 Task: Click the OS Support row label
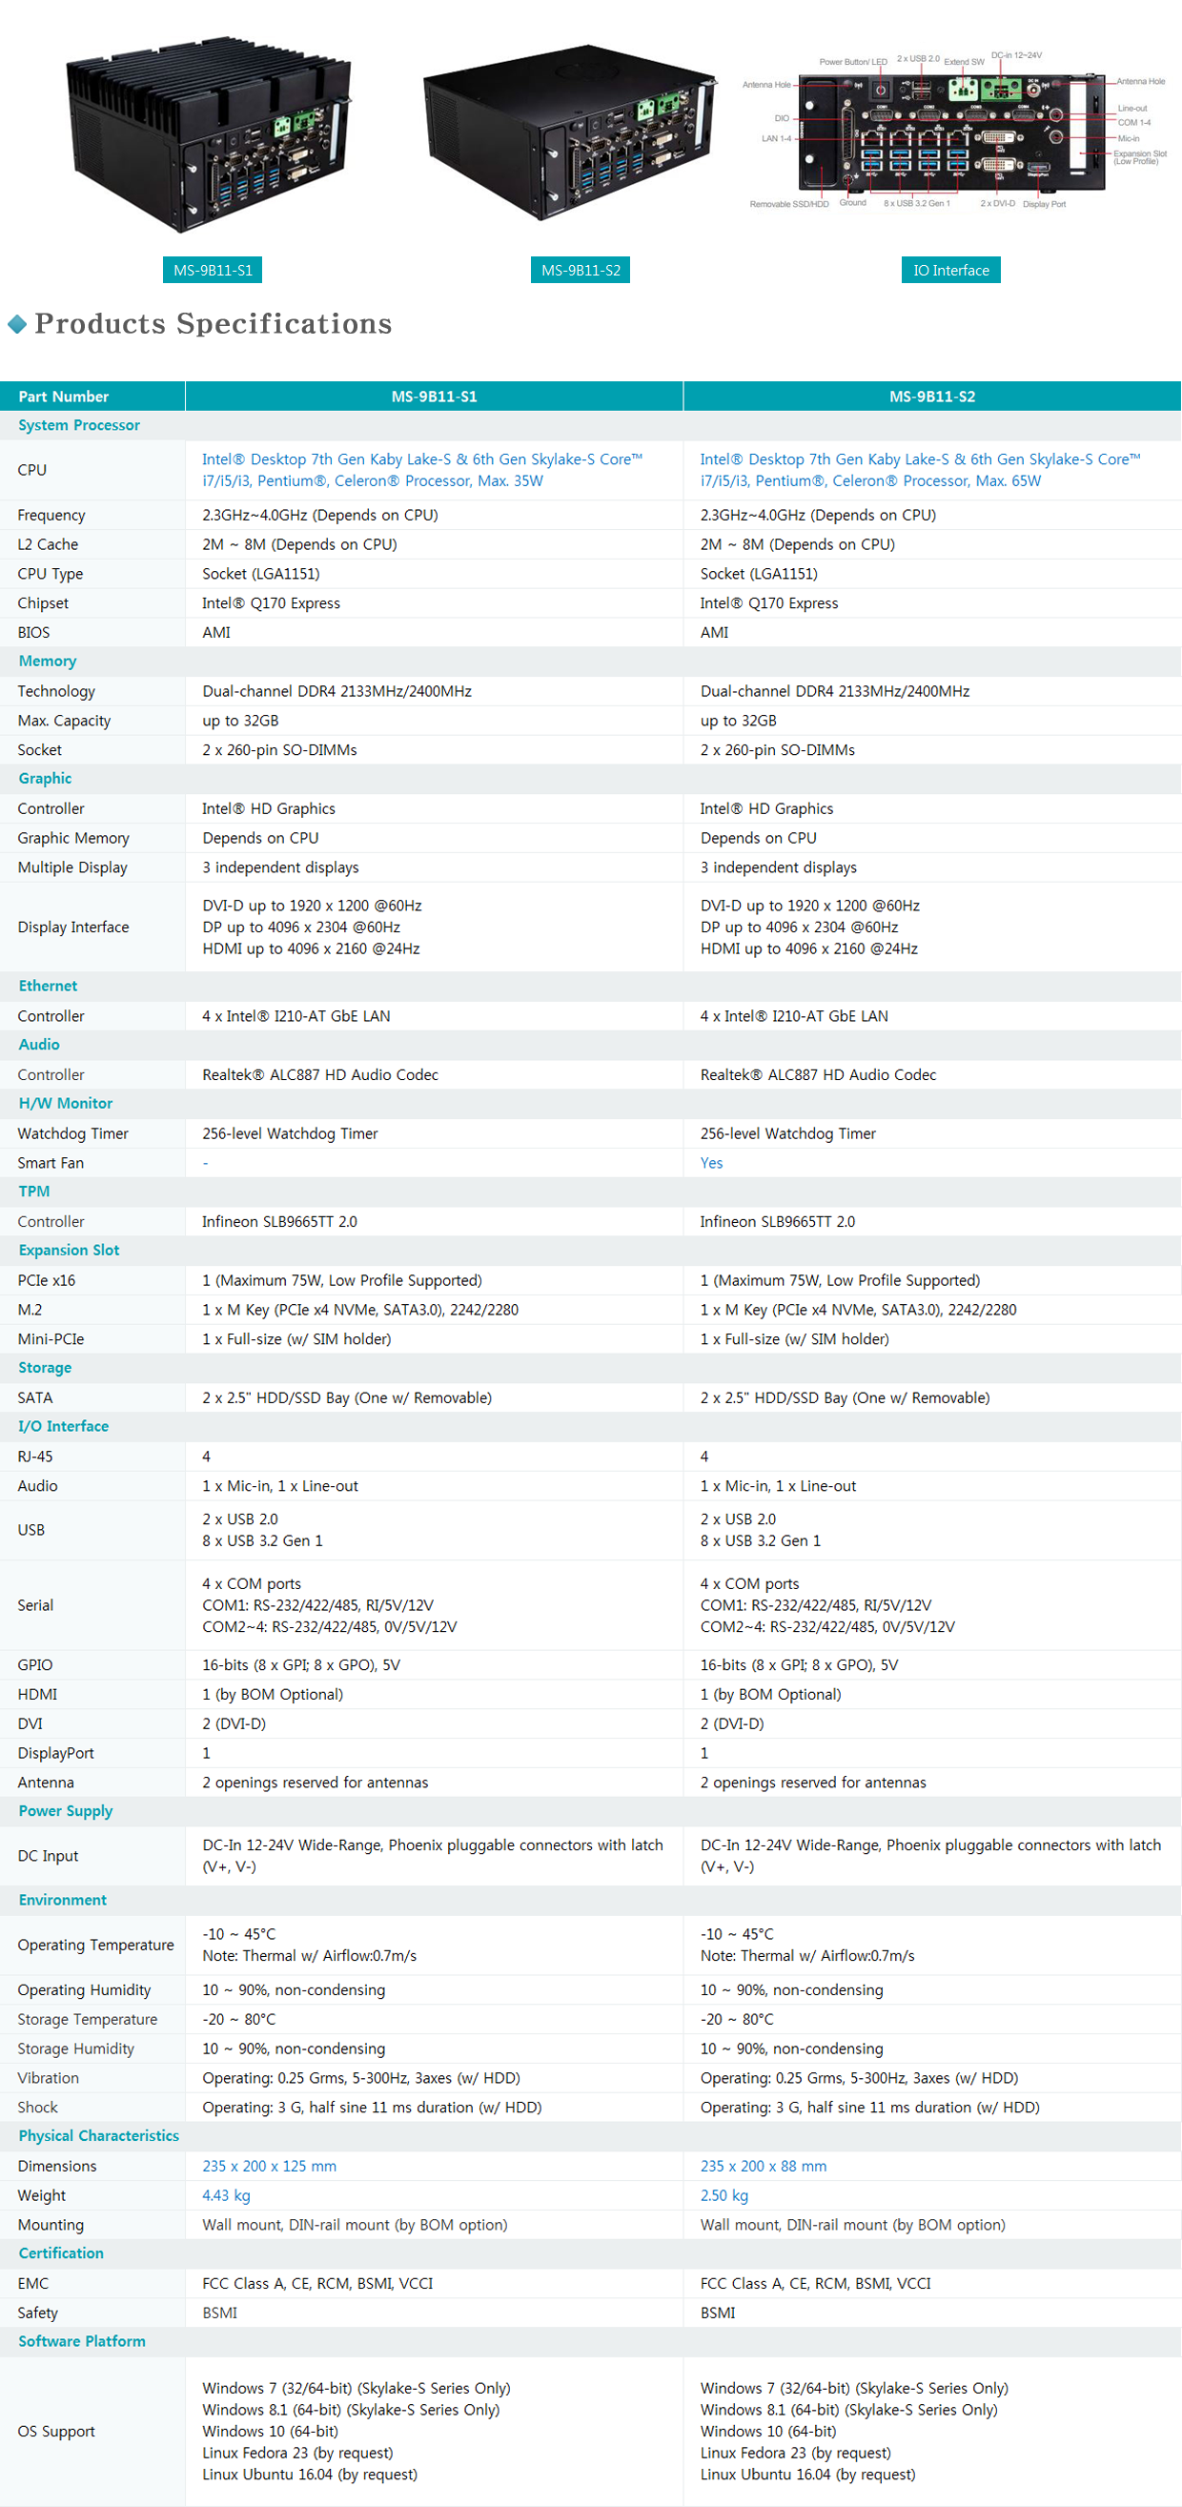[x=56, y=2431]
